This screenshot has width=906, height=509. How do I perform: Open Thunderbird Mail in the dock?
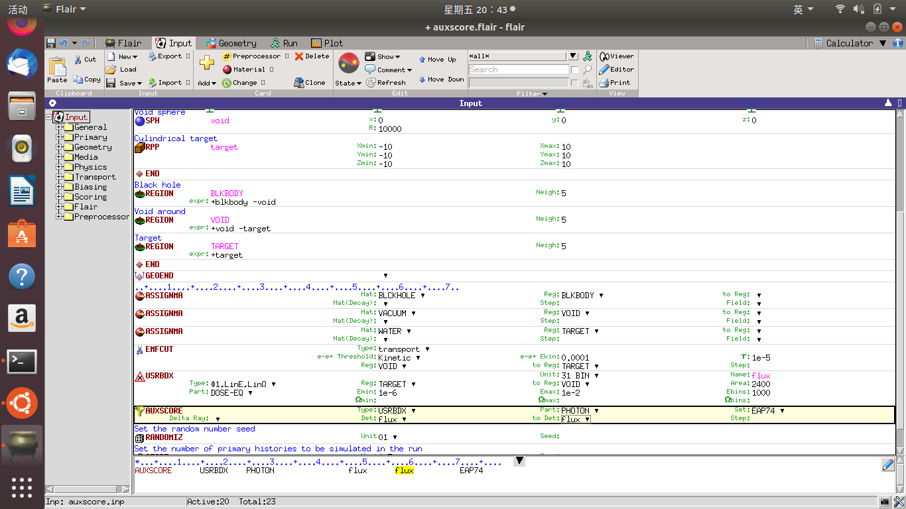tap(22, 64)
